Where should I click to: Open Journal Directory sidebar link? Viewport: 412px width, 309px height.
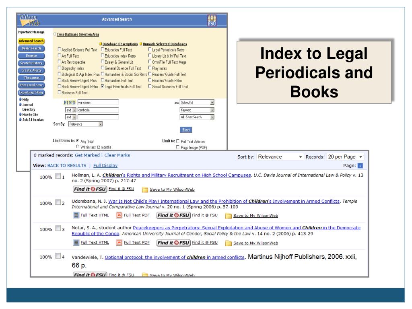coord(29,107)
